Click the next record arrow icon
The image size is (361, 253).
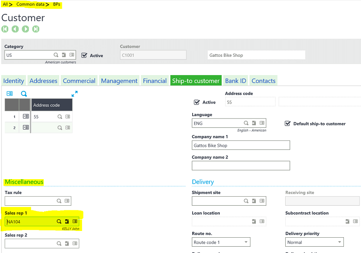(26, 29)
